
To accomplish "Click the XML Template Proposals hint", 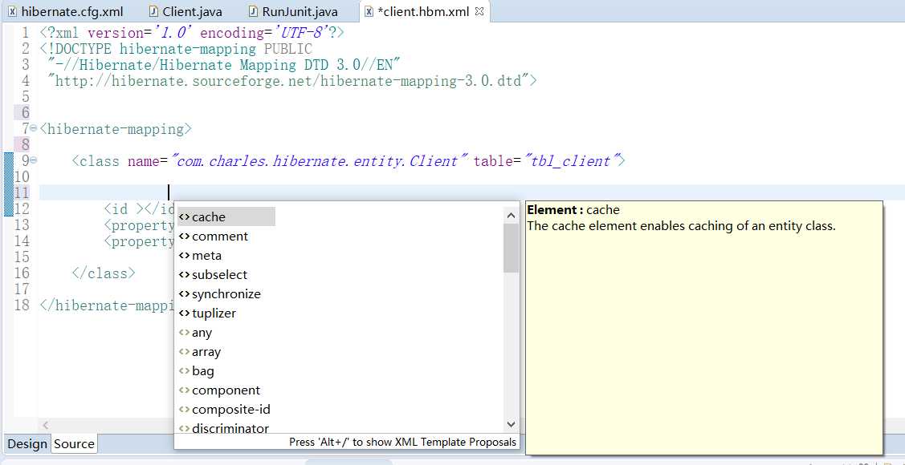I will 403,442.
